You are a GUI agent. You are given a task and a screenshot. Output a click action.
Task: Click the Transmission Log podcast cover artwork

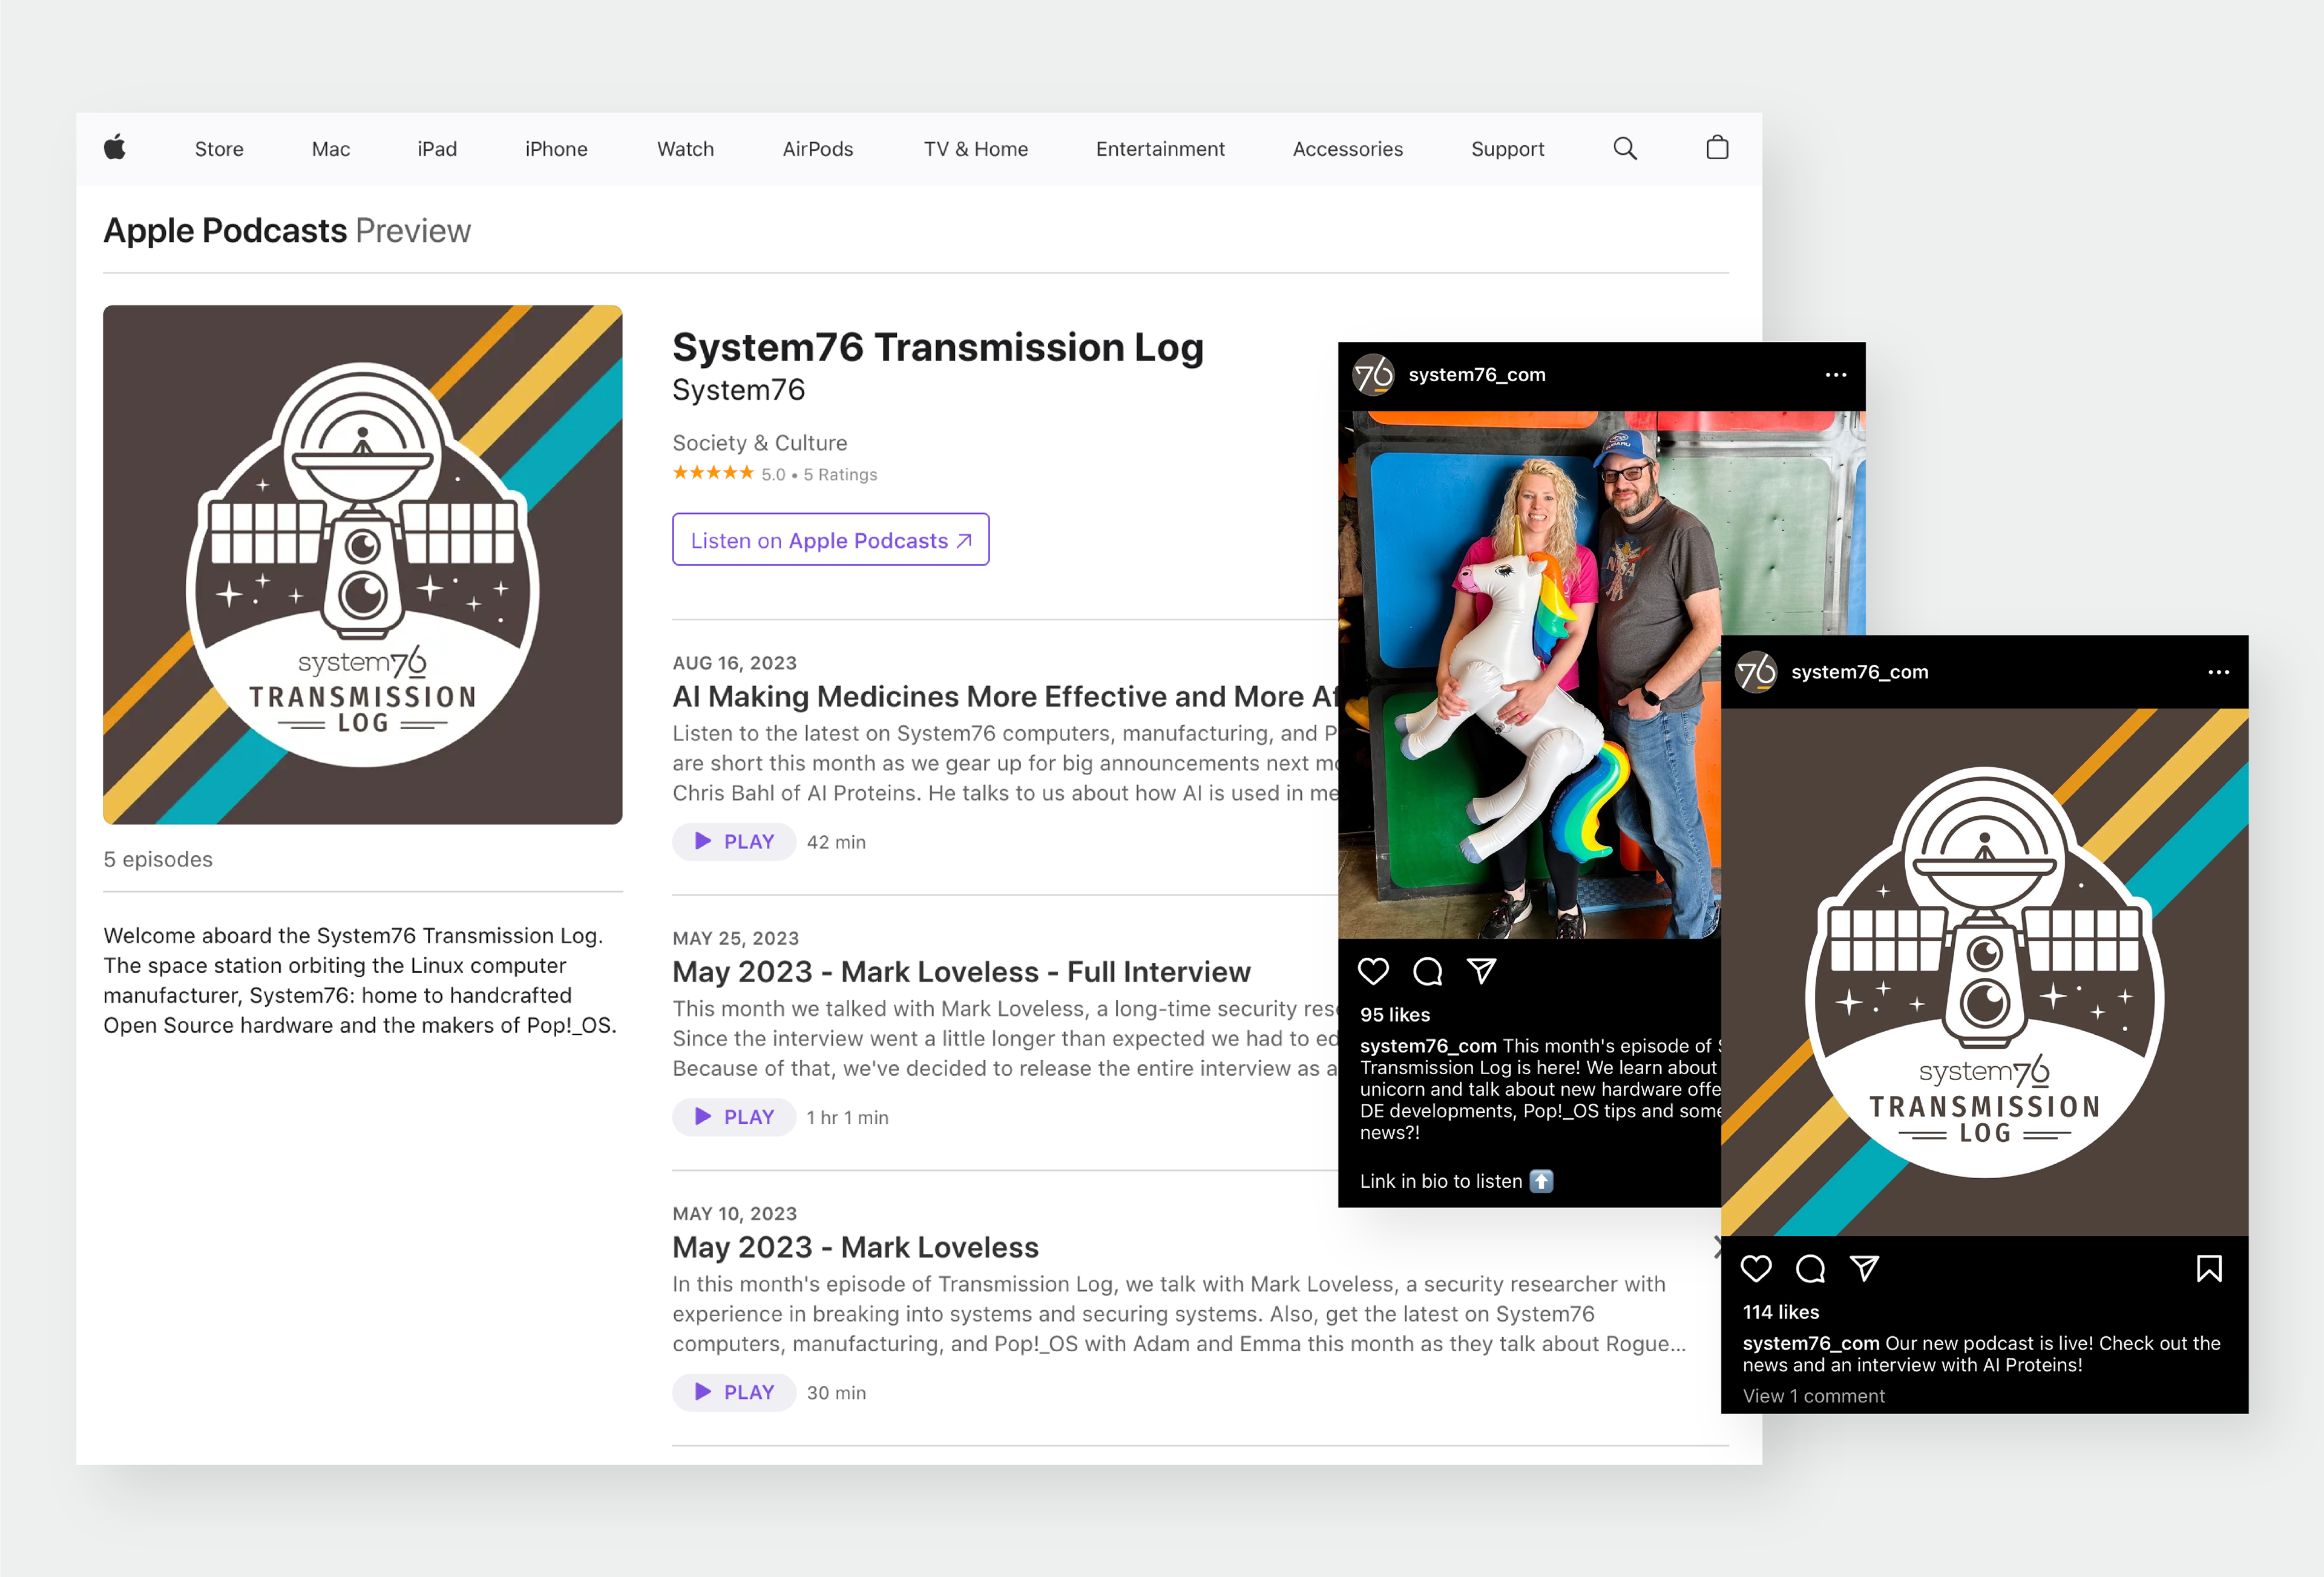point(363,565)
